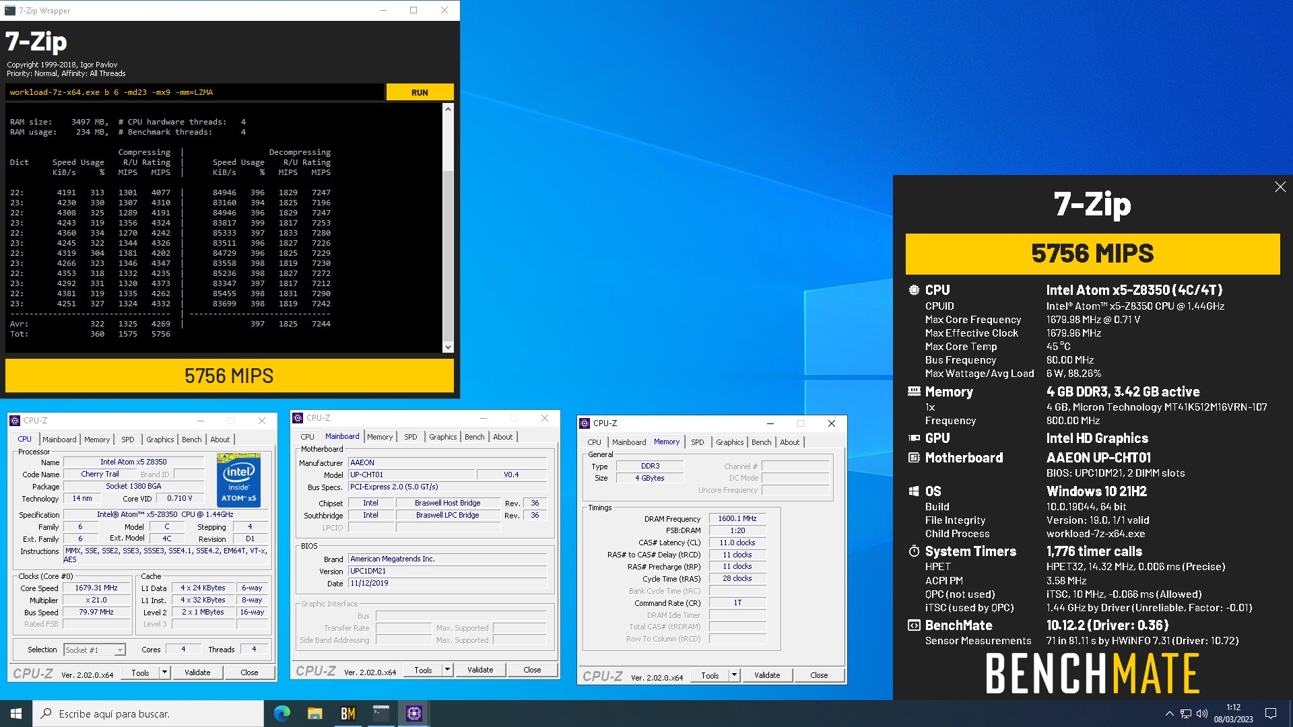This screenshot has height=727, width=1293.
Task: Click the GPU card icon in BenchMate panel
Action: pyautogui.click(x=914, y=438)
